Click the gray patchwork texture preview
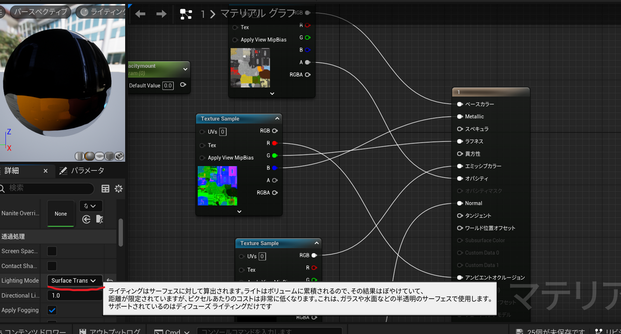621x334 pixels. 250,67
